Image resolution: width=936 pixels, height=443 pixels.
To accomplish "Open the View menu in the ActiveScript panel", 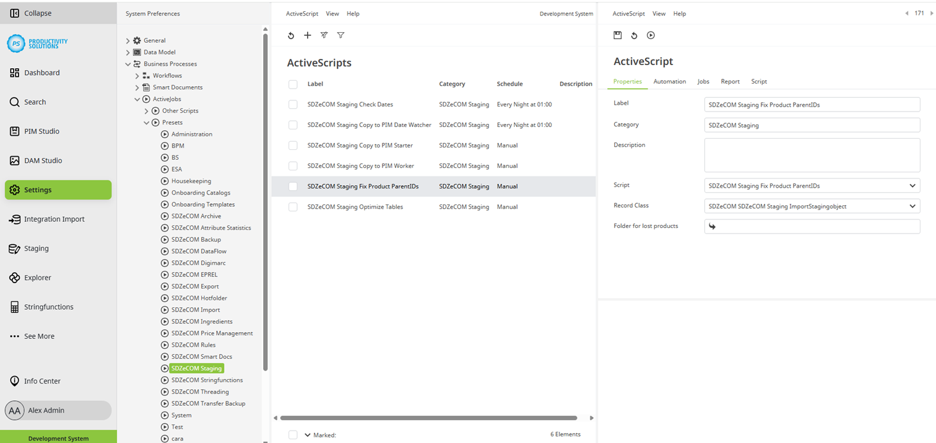I will click(659, 13).
